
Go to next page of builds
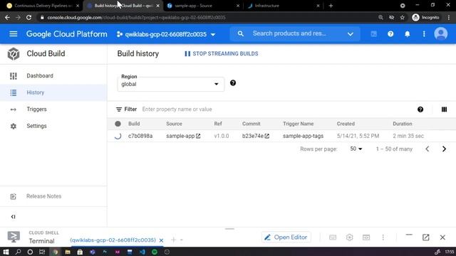pos(444,149)
